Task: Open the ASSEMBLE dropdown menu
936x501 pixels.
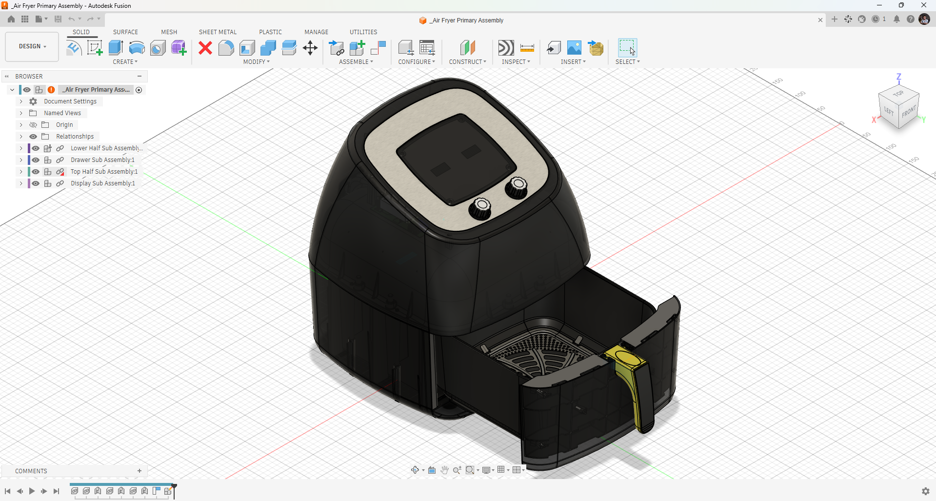Action: coord(356,62)
